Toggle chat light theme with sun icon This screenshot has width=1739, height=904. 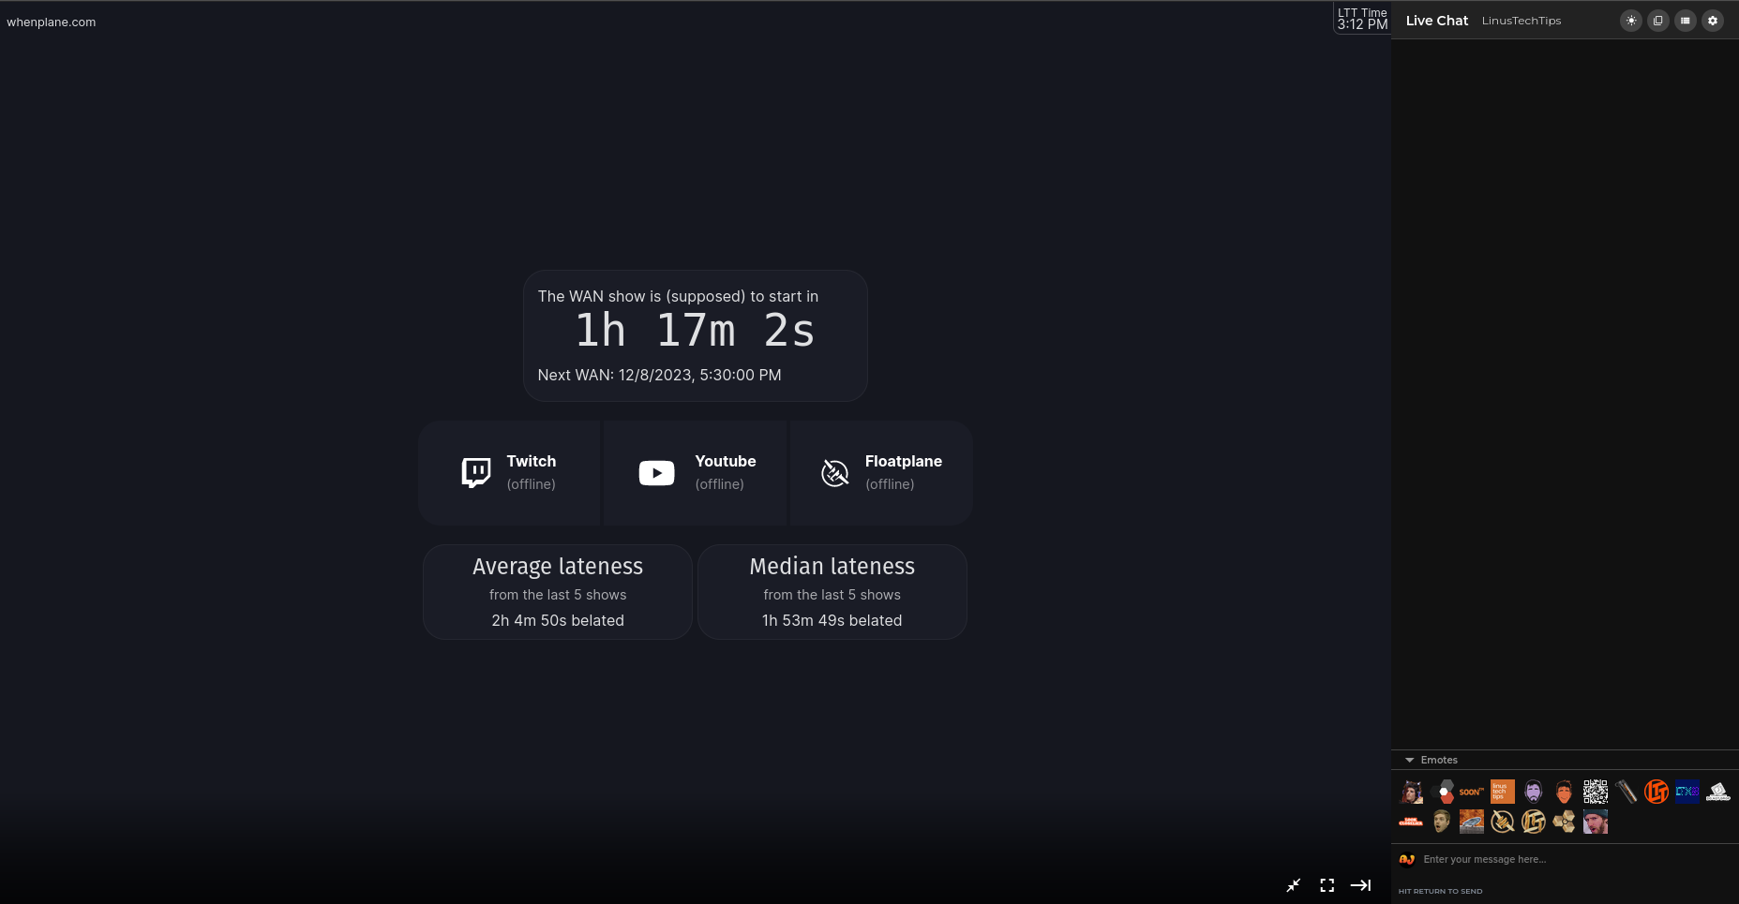(1631, 21)
